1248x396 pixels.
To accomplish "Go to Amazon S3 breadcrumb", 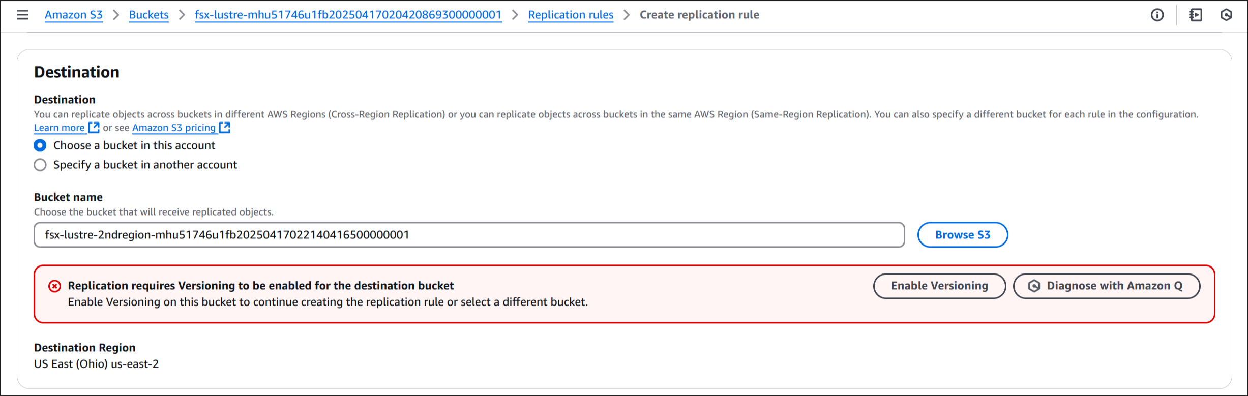I will tap(74, 15).
